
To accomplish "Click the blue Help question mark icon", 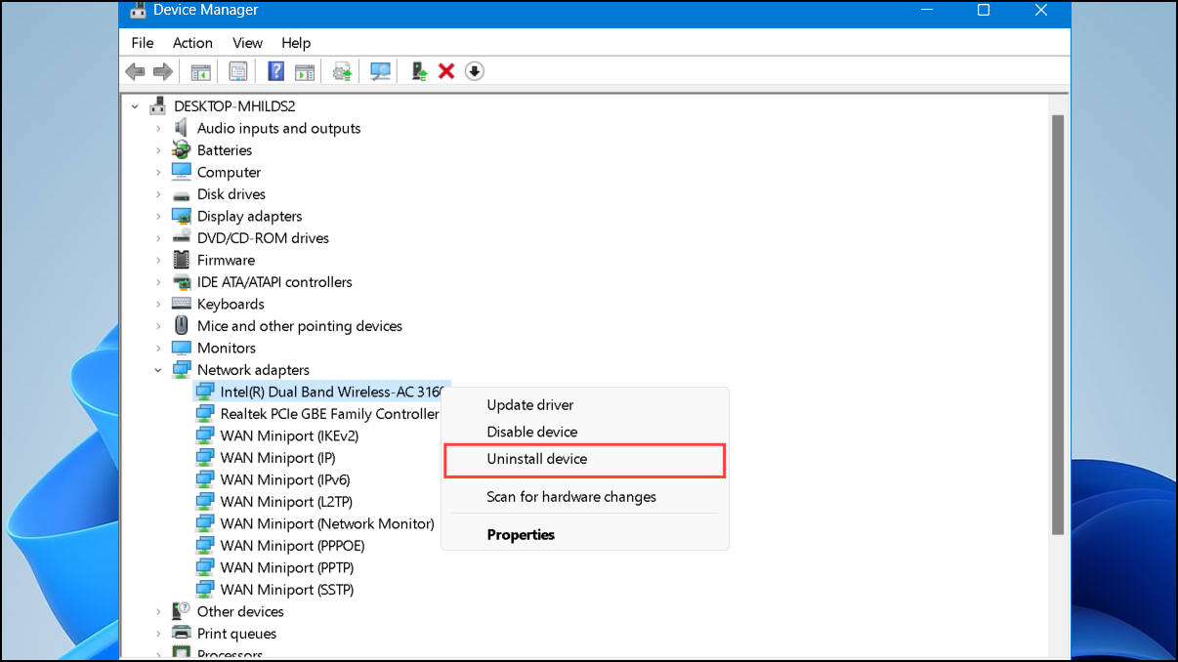I will [276, 71].
